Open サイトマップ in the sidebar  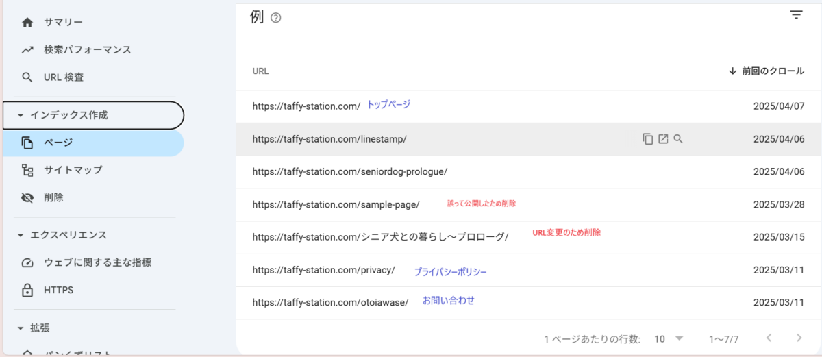tap(73, 170)
